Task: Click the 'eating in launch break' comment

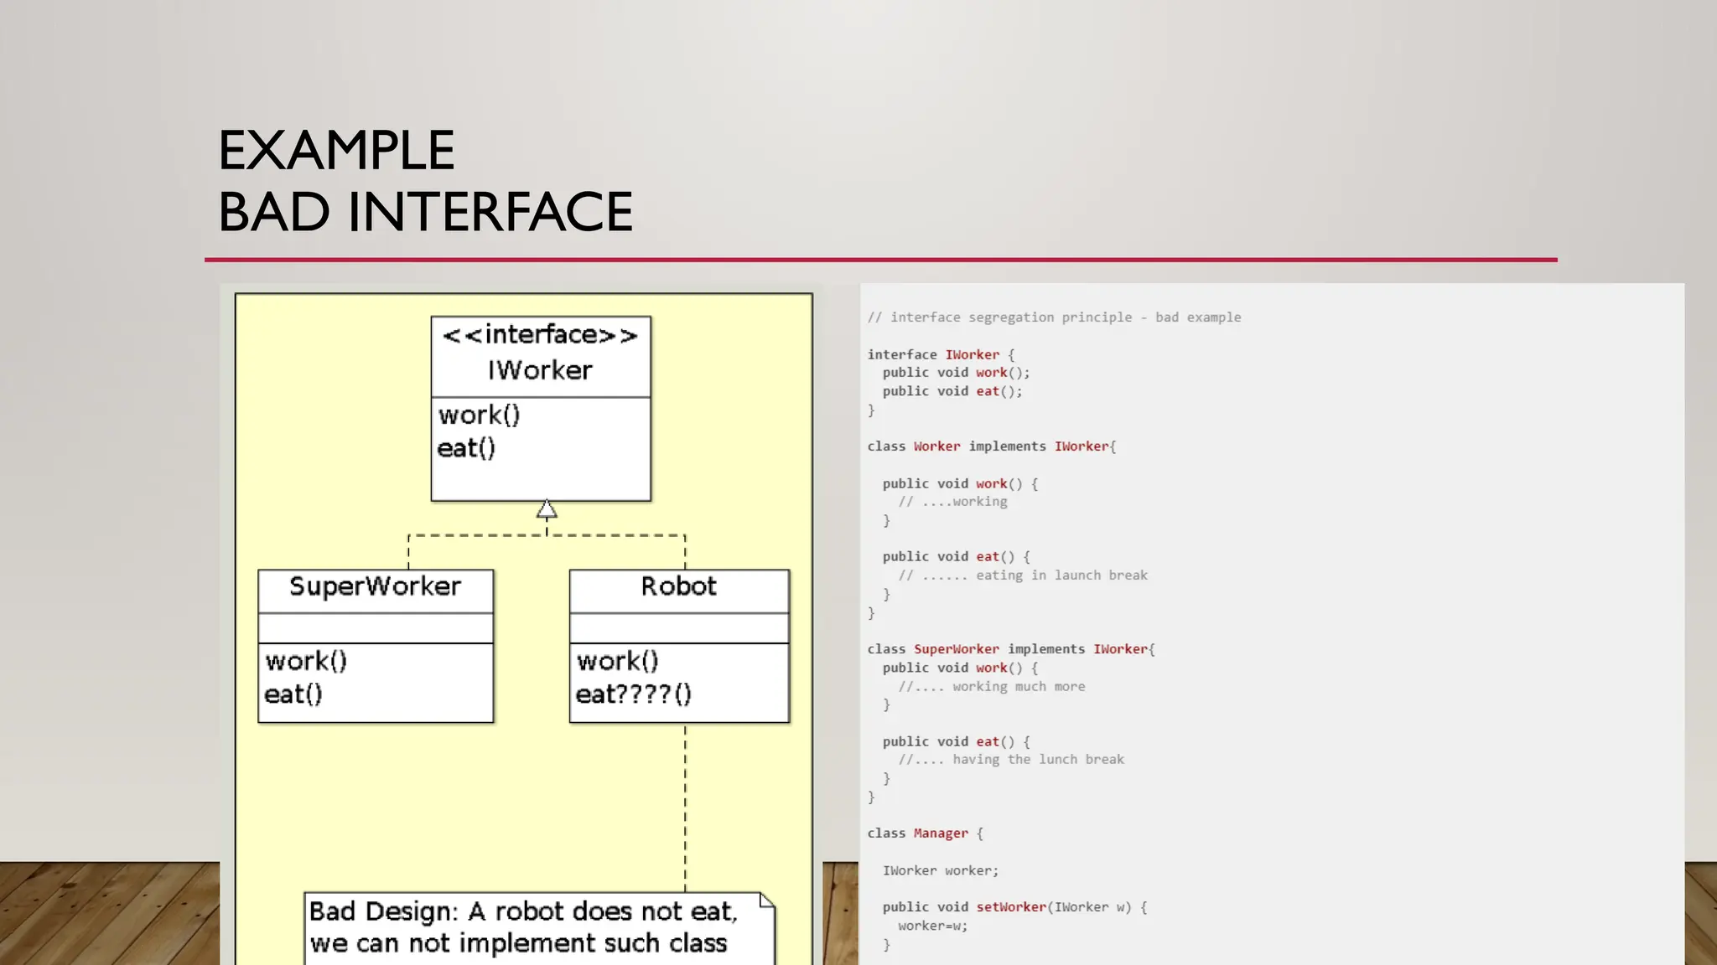Action: point(1023,575)
